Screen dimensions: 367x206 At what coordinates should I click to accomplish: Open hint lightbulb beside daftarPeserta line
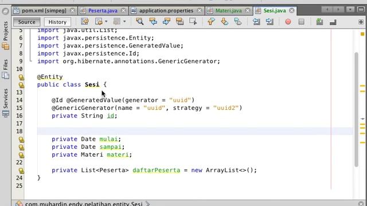point(21,171)
